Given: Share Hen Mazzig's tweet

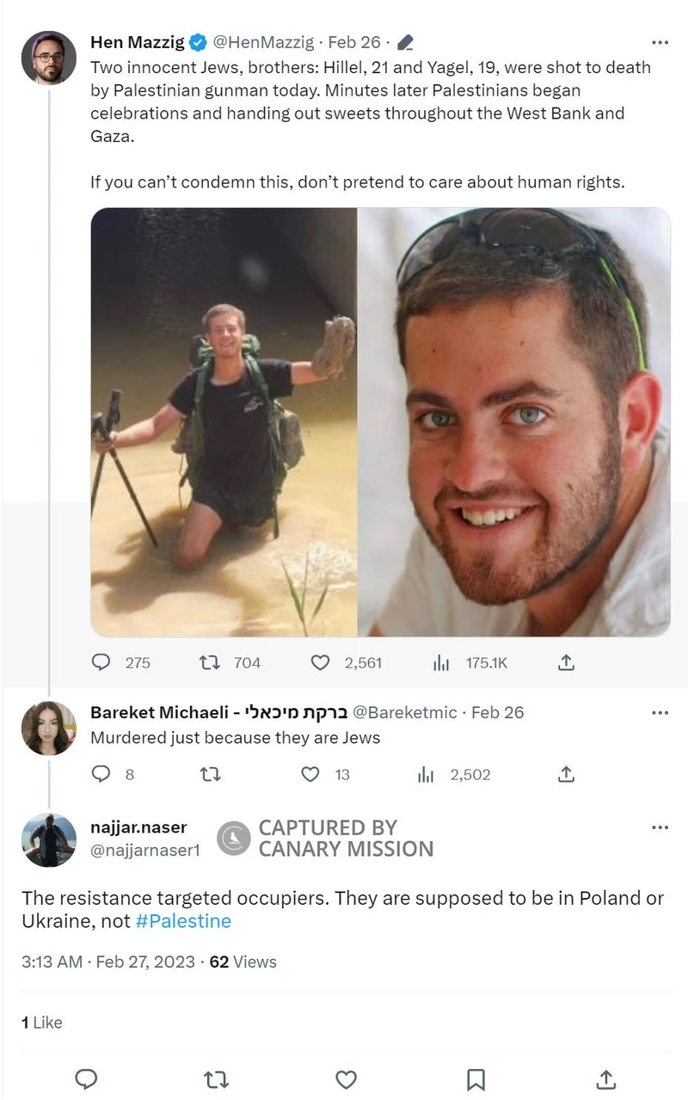Looking at the screenshot, I should tap(566, 662).
